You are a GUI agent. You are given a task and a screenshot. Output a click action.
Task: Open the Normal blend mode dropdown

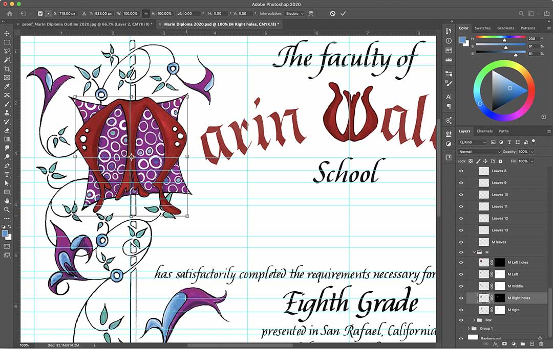point(479,152)
